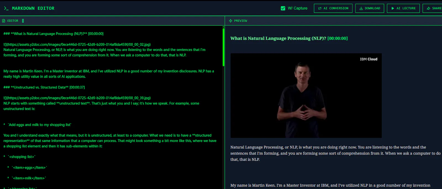The image size is (442, 189).
Task: Click the preview paragraph 'My name is Martin Keen'
Action: pyautogui.click(x=330, y=185)
